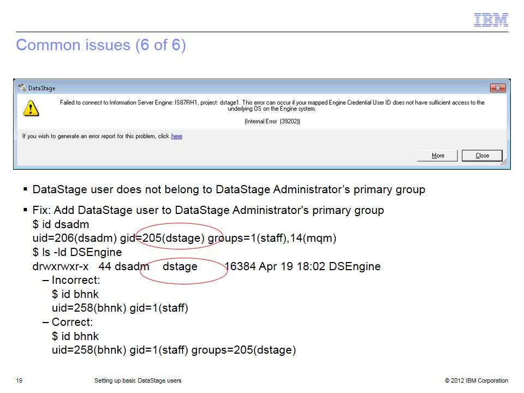Screen dimensions: 524x393
Task: Click the 'drwxrwxr-x' permissions text
Action: [x=61, y=266]
